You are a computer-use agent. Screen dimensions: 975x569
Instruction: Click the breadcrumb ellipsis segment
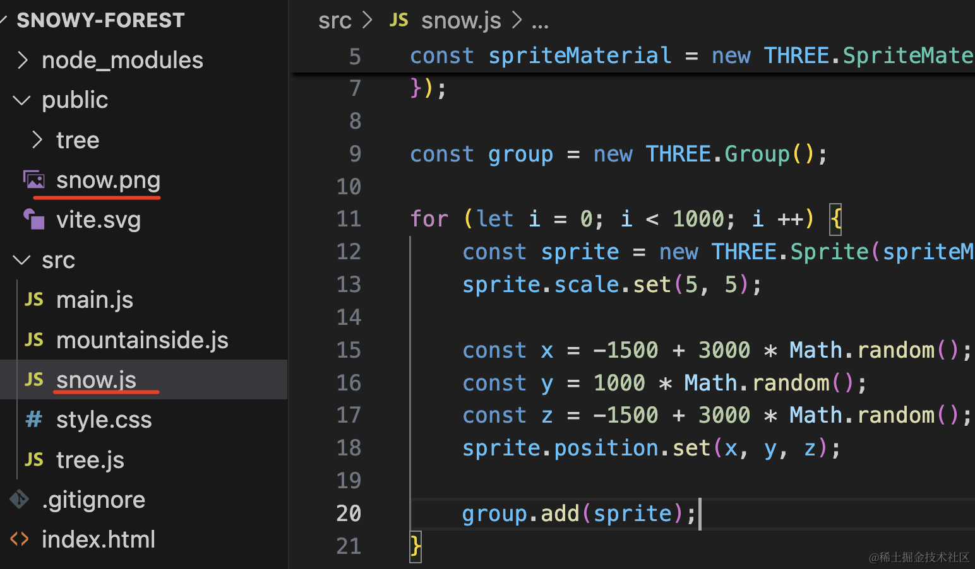(540, 25)
